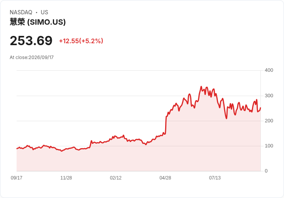Click the first data point of the line
This screenshot has height=198, width=284.
17,149
